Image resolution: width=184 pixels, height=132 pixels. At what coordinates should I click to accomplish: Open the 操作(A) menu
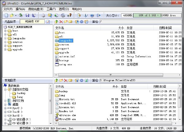20,9
